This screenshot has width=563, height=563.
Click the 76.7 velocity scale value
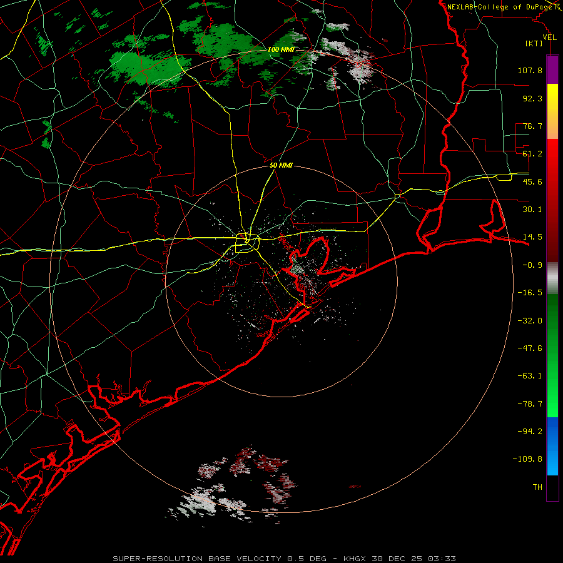pyautogui.click(x=532, y=126)
